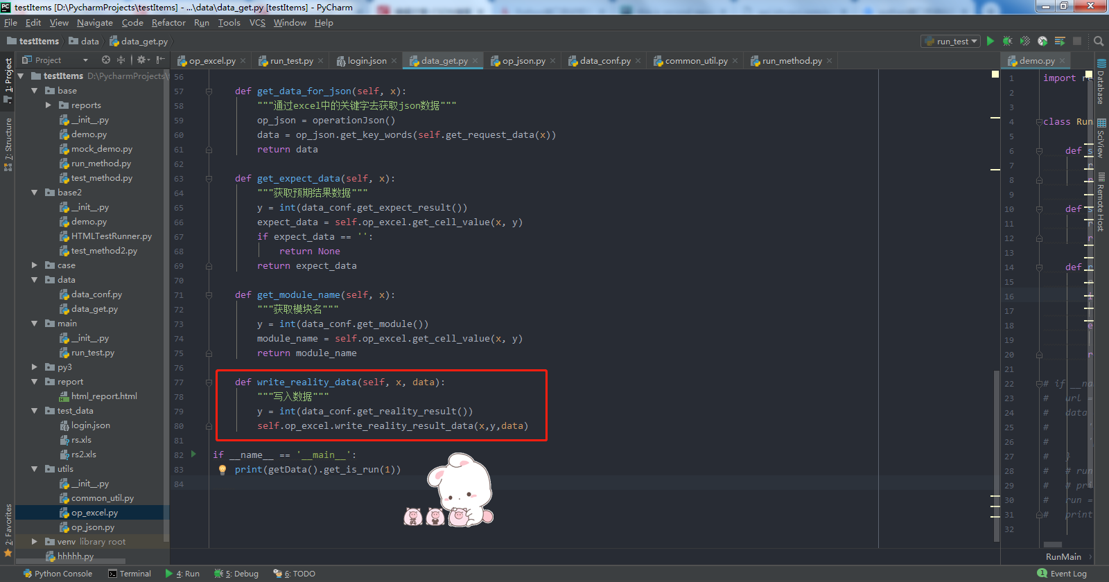Open run_test run configuration dropdown

tap(950, 42)
